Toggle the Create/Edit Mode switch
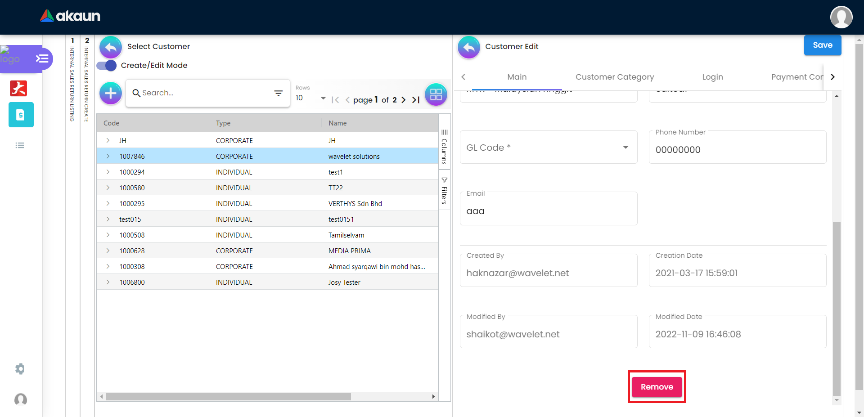This screenshot has width=864, height=417. click(107, 66)
